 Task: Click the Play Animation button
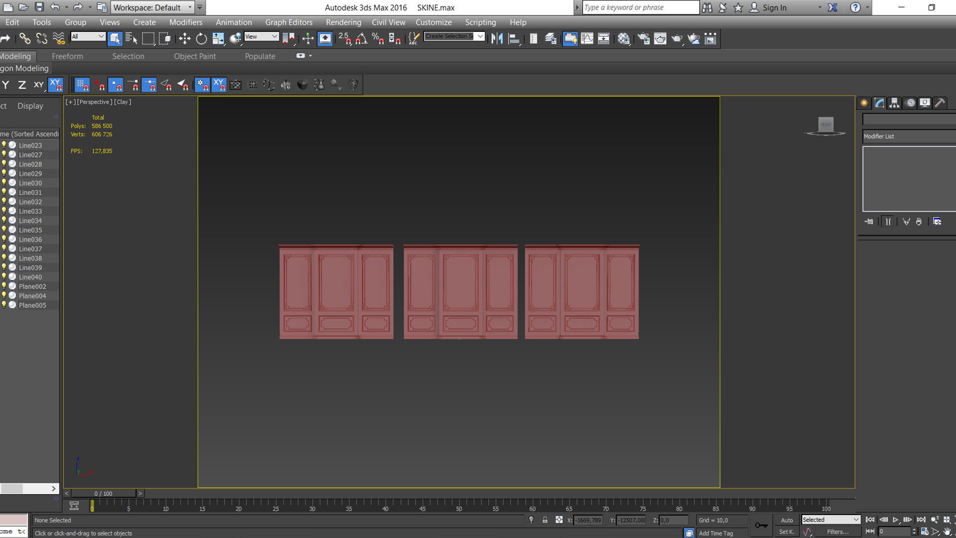(895, 520)
